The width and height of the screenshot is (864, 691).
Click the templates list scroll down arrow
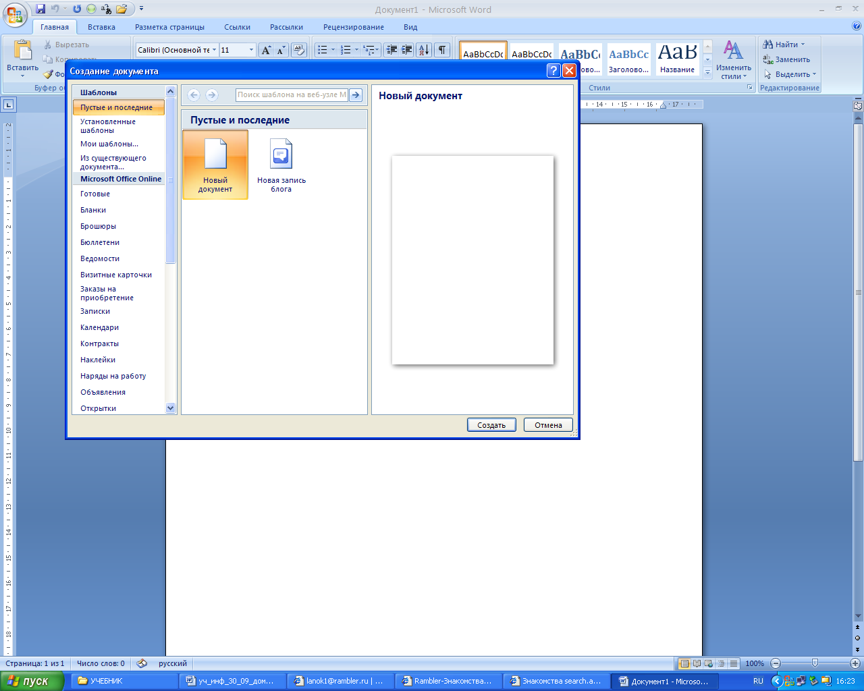[170, 408]
